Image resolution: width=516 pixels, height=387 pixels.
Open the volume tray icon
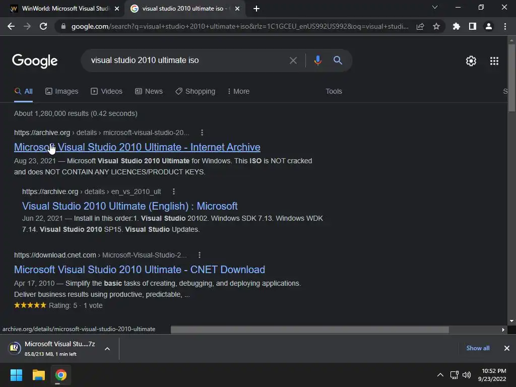click(466, 375)
